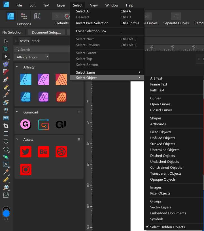Image resolution: width=204 pixels, height=231 pixels.
Task: Select the Transparency wine glass tool
Action: pos(6,110)
